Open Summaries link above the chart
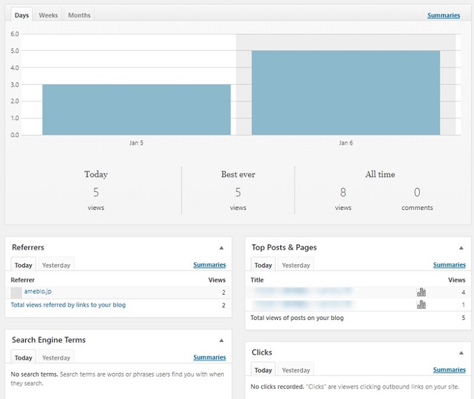The height and width of the screenshot is (399, 474). pyautogui.click(x=443, y=15)
